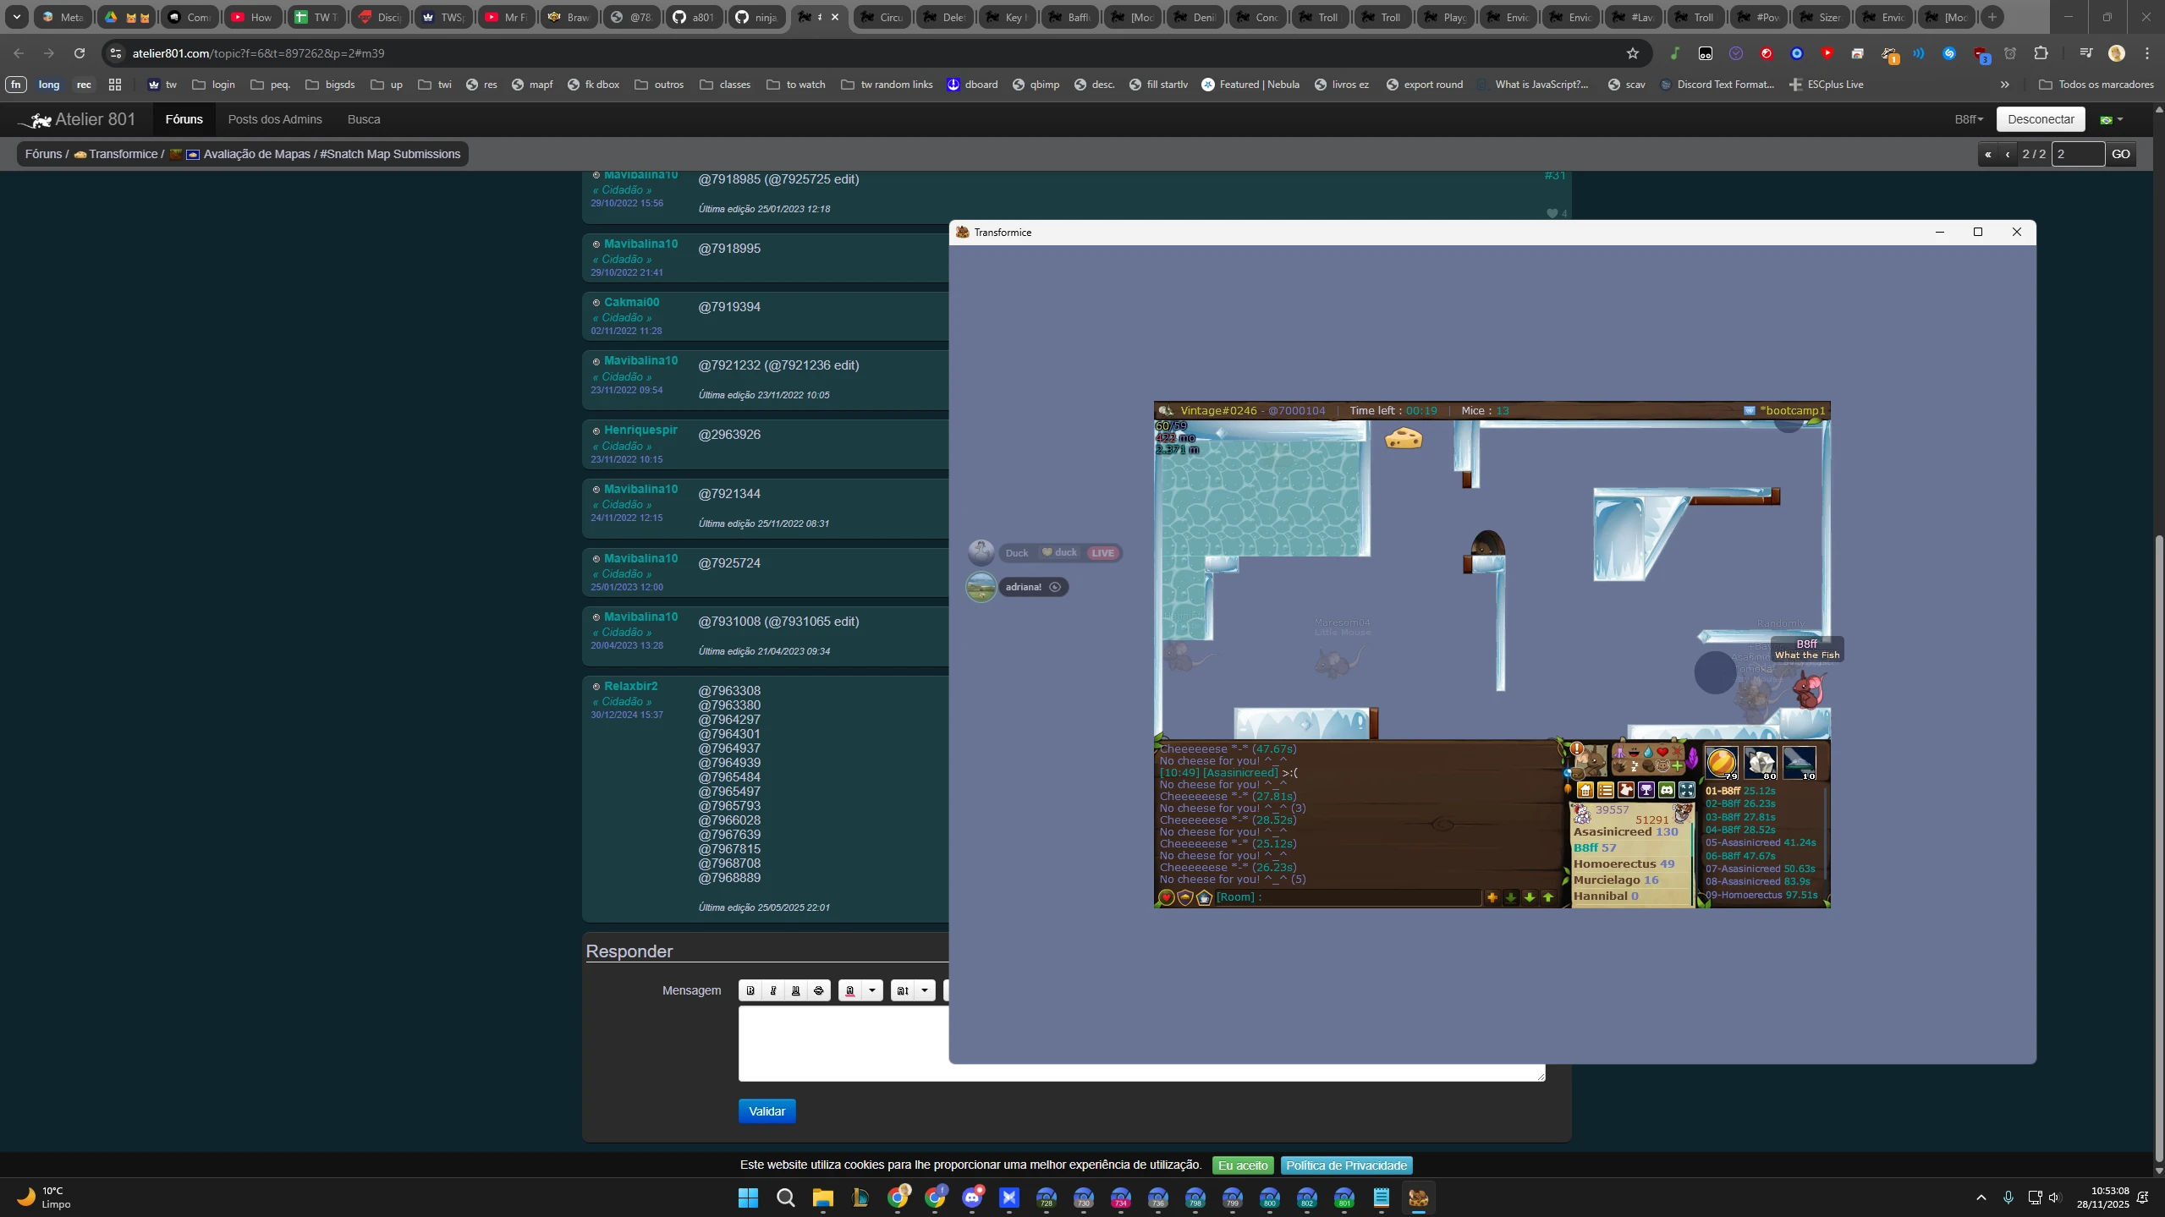Viewport: 2165px width, 1217px height.
Task: Open the tribe house icon in Transformice
Action: [1585, 790]
